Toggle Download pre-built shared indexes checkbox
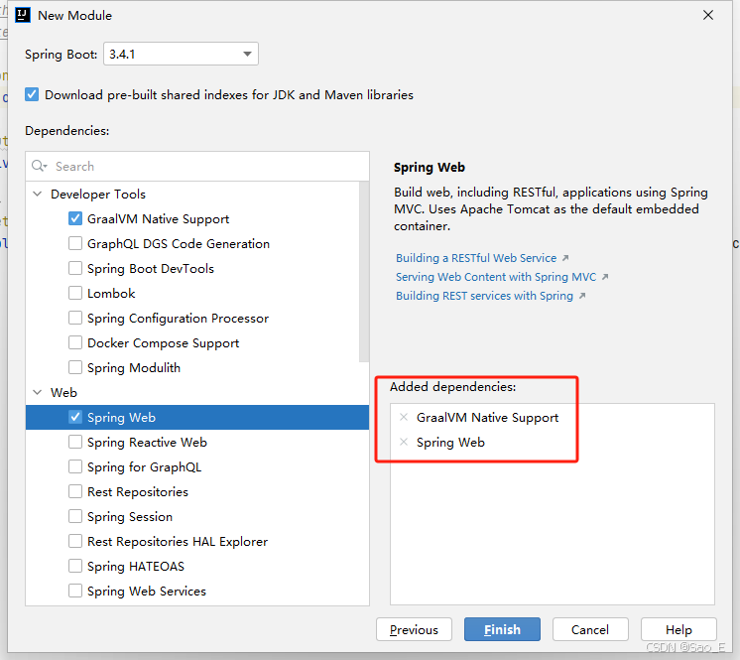The image size is (740, 660). pyautogui.click(x=32, y=94)
